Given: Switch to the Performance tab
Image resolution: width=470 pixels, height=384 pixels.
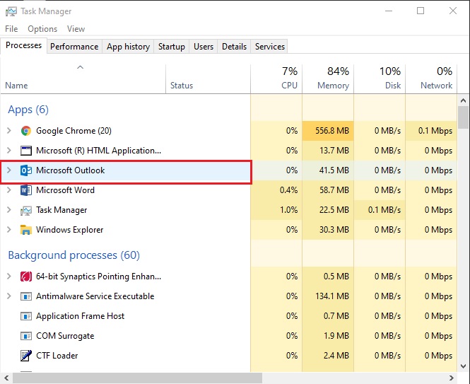Looking at the screenshot, I should pos(74,47).
